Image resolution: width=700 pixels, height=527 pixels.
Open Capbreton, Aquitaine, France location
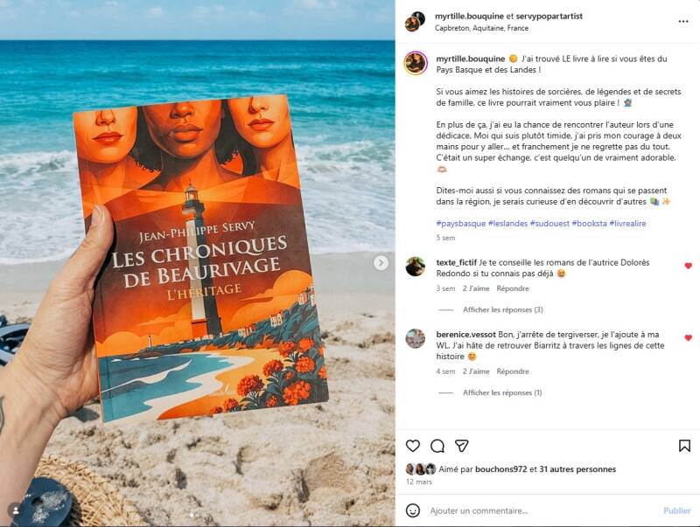point(482,28)
